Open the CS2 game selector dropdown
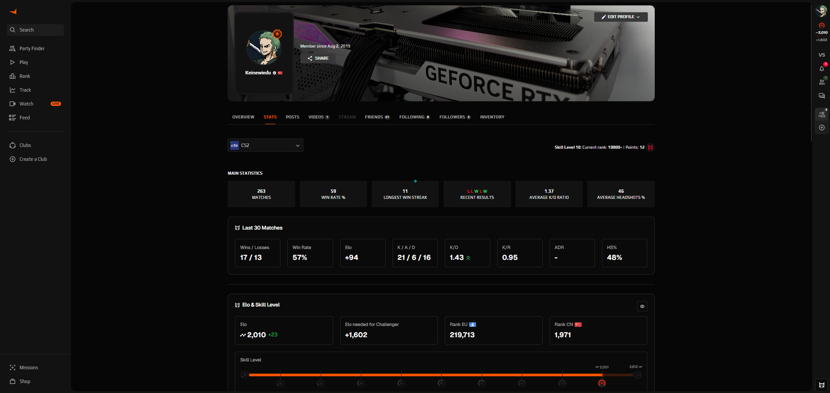Screen dimensions: 830x393 pyautogui.click(x=265, y=145)
